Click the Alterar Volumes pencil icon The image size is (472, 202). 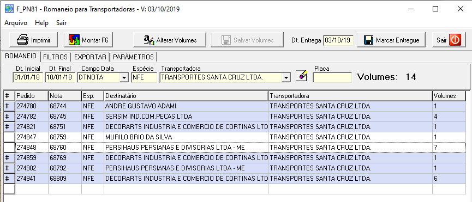click(x=149, y=40)
